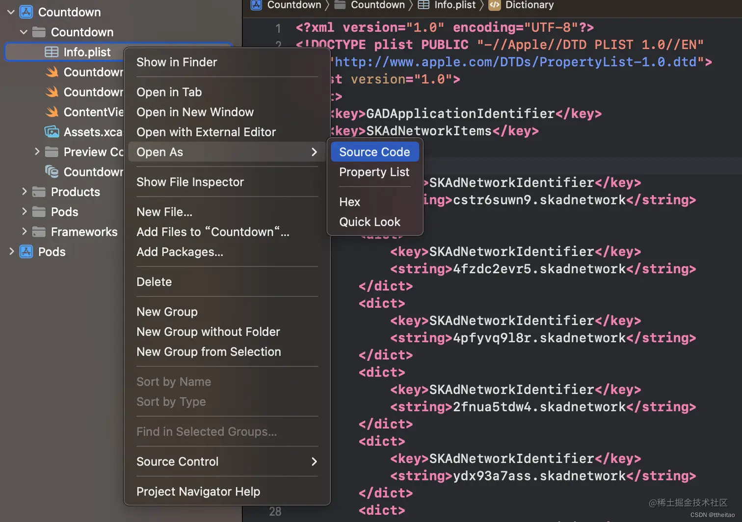
Task: Click Dictionary label in the jump bar
Action: [530, 5]
